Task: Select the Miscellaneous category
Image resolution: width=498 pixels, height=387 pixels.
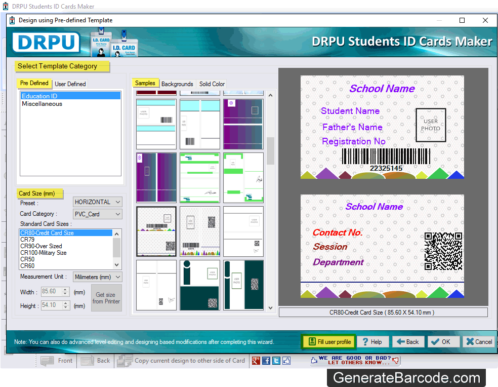Action: point(40,103)
